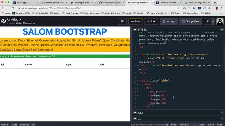225x126 pixels.
Task: Open Tricks bookmarks folder
Action: [x=55, y=13]
